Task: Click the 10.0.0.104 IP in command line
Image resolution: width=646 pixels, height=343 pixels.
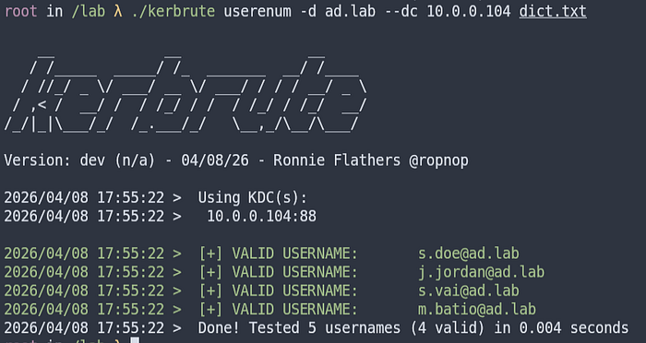Action: [469, 11]
